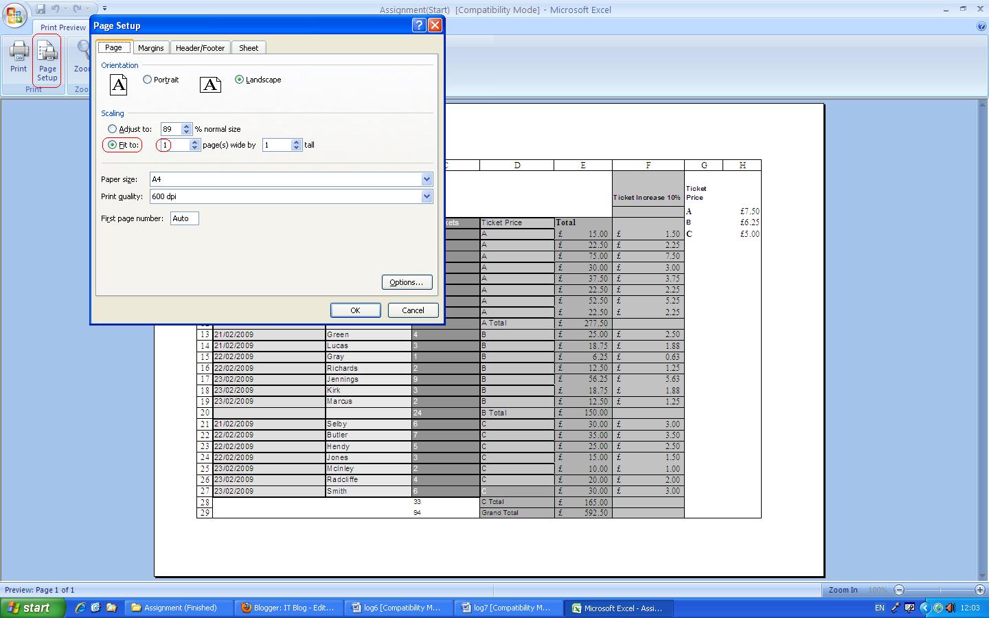Click the Undo icon in quick access toolbar

(x=55, y=9)
